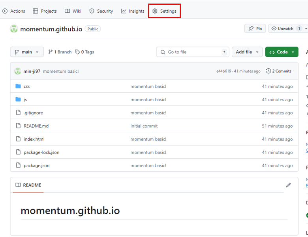308x237 pixels.
Task: Open the package-lock.json file
Action: [x=41, y=152]
